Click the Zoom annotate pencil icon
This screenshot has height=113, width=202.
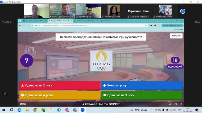pyautogui.click(x=5, y=93)
